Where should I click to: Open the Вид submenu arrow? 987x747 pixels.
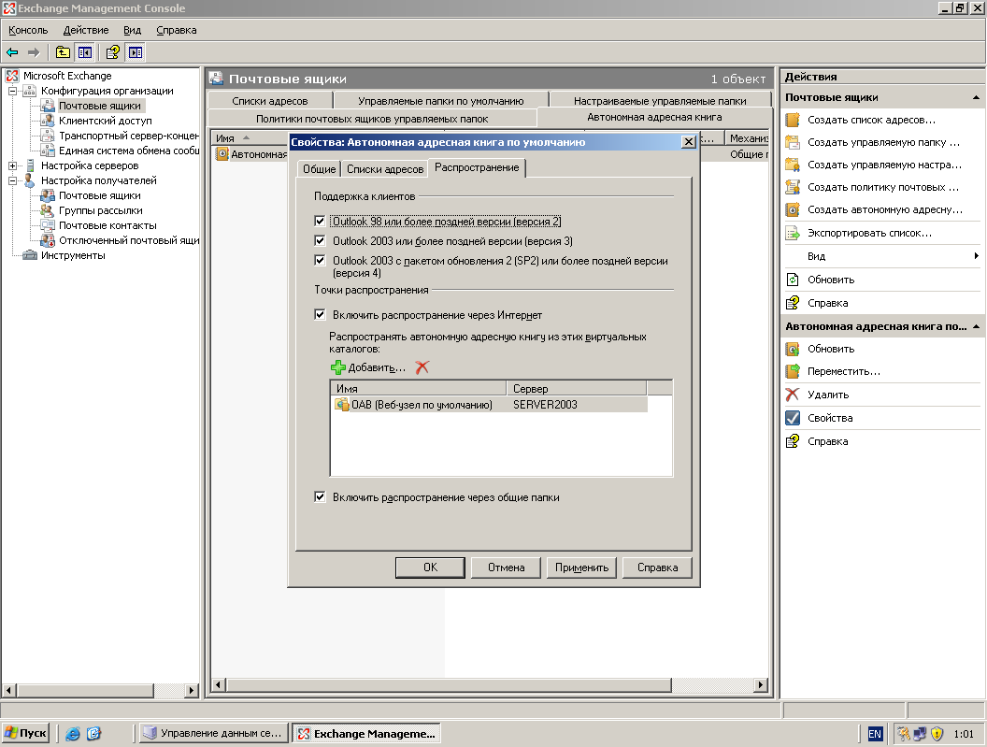point(976,256)
